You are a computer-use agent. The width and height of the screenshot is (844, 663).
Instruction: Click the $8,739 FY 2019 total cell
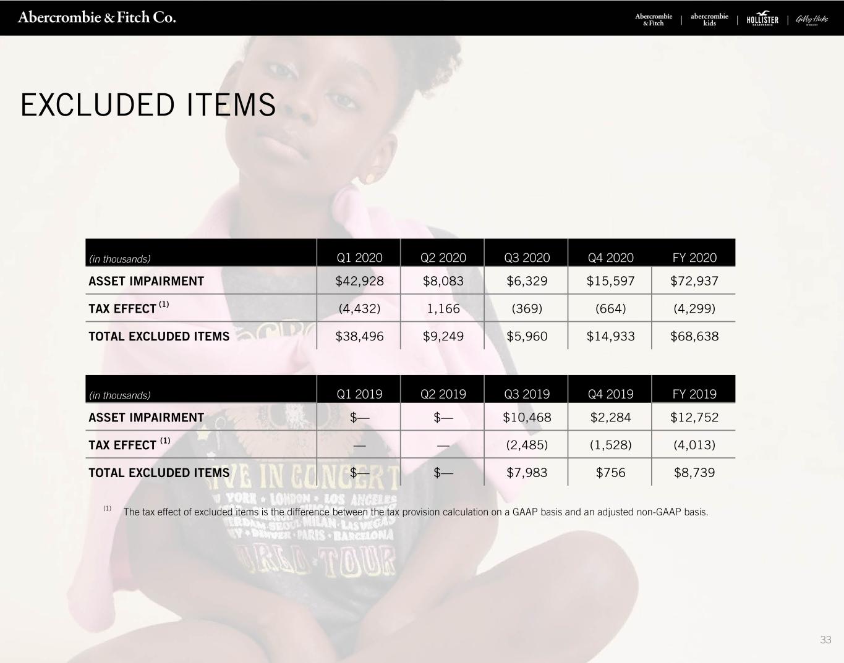[x=694, y=473]
